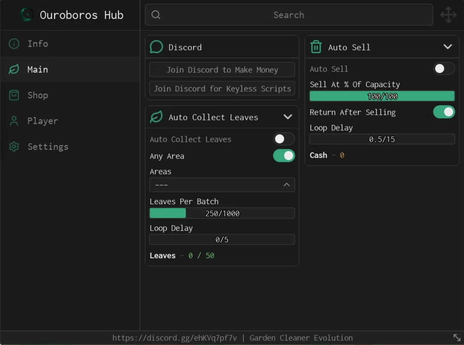Viewport: 464px width, 345px height.
Task: Click the Ouroboros Hub logo icon
Action: coord(27,14)
